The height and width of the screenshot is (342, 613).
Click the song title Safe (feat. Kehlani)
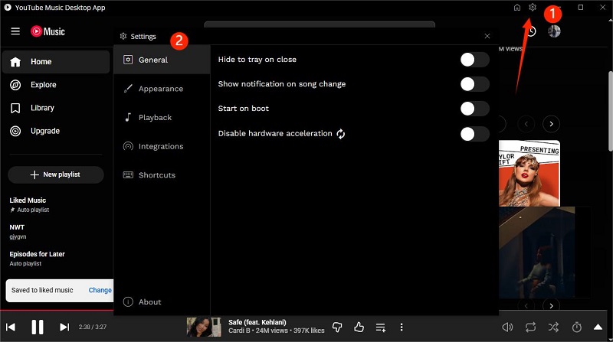coord(257,322)
